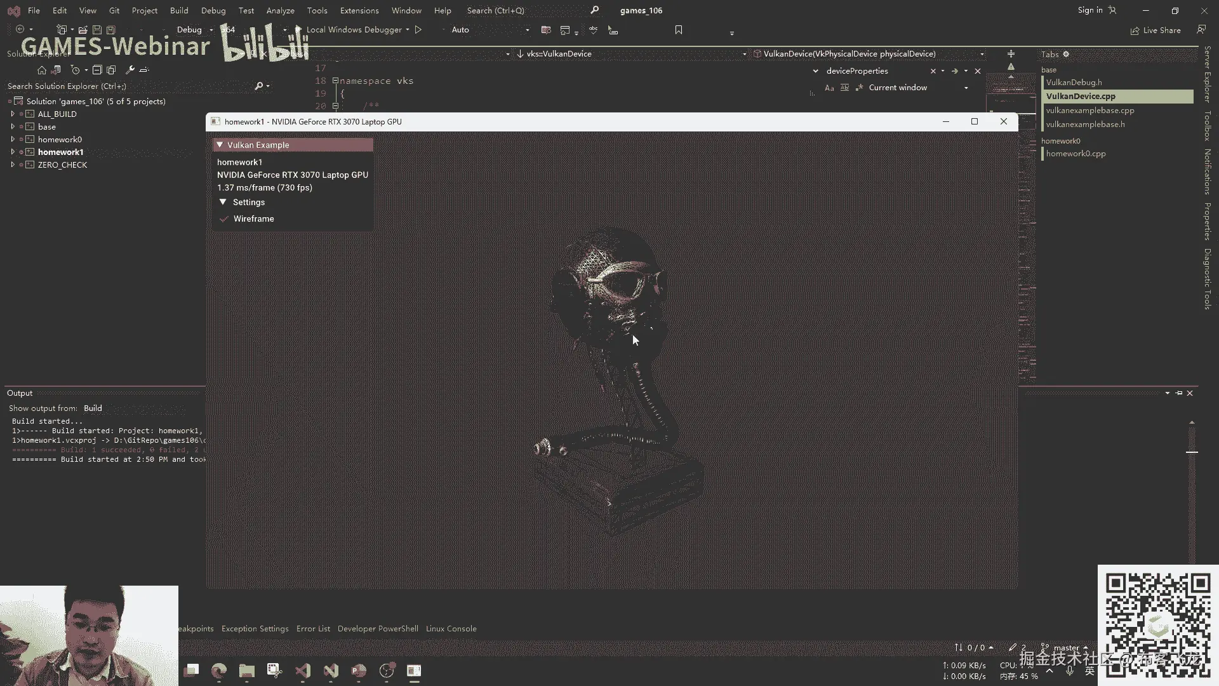Image resolution: width=1219 pixels, height=686 pixels.
Task: Click the Live Share icon
Action: coord(1135,30)
